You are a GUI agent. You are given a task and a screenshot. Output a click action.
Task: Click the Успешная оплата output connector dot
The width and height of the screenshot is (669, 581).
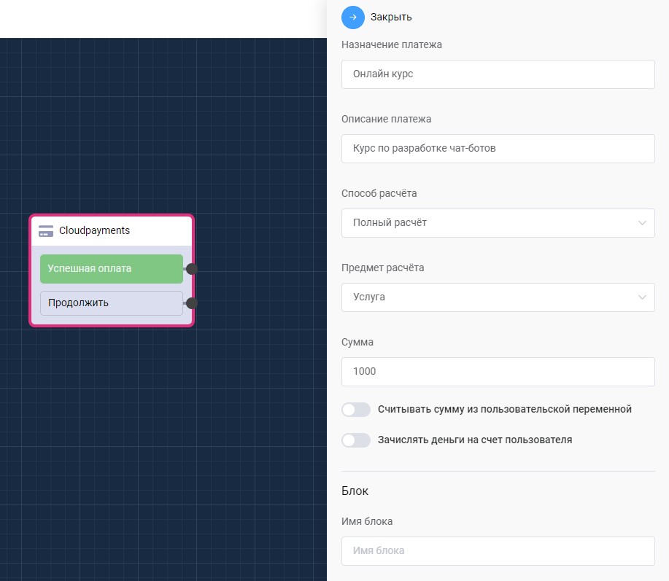tap(192, 269)
